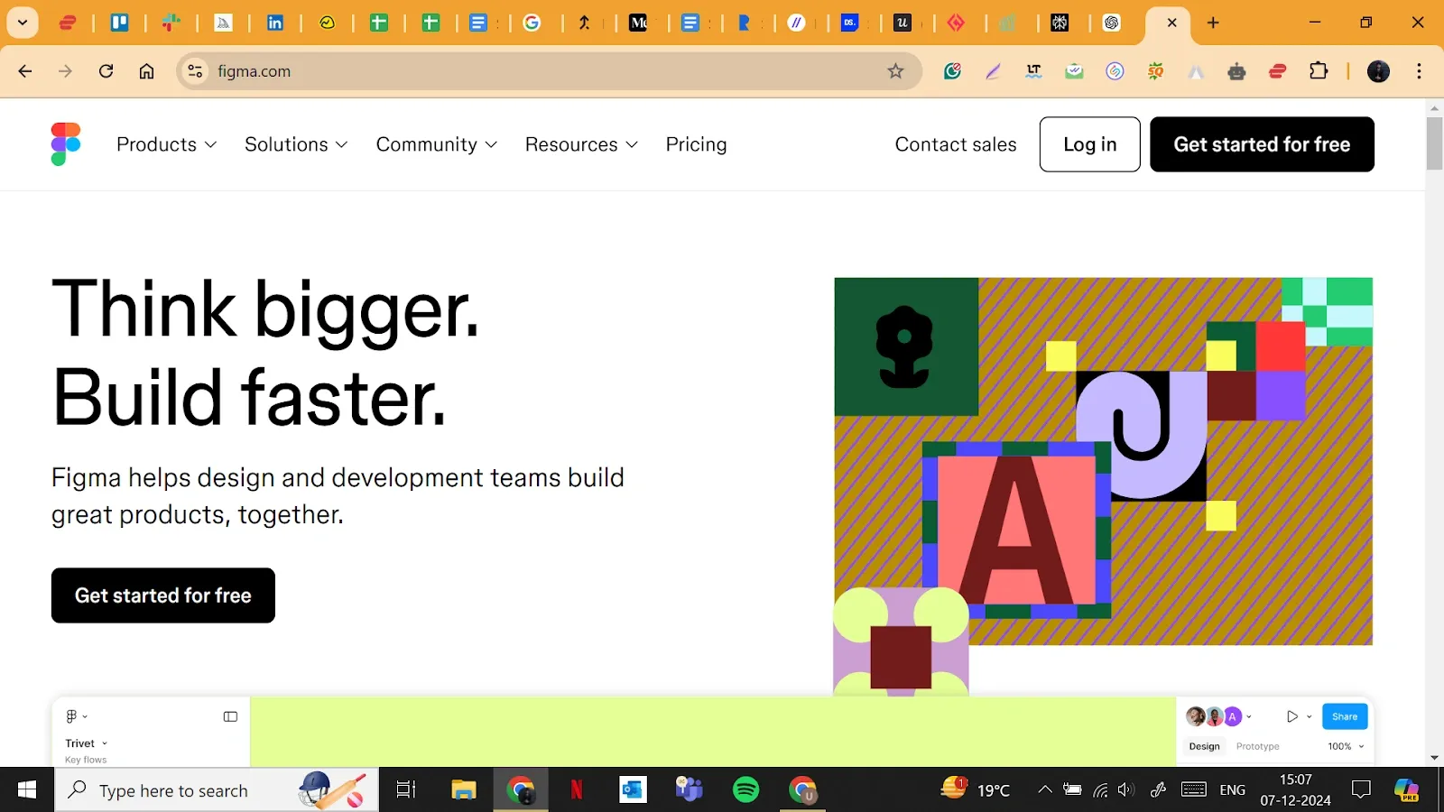The height and width of the screenshot is (812, 1444).
Task: Go to the Pricing page
Action: click(x=696, y=144)
